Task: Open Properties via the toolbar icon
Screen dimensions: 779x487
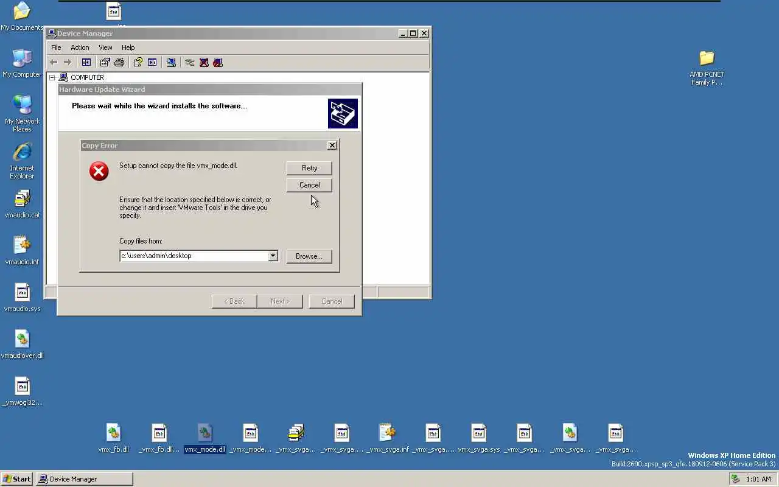Action: 105,62
